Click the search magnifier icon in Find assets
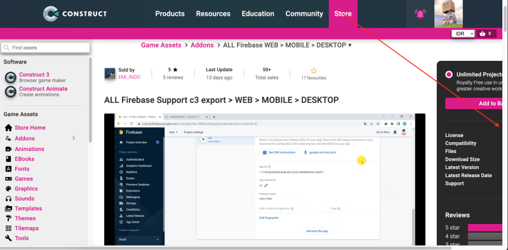The image size is (508, 250). tap(6, 48)
